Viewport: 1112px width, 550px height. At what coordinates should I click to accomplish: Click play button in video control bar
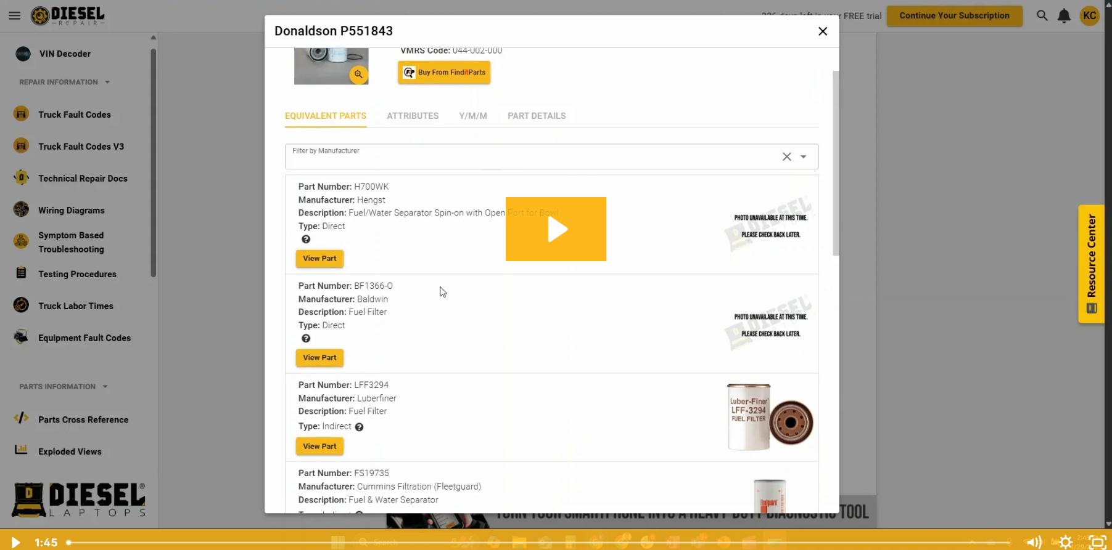15,542
